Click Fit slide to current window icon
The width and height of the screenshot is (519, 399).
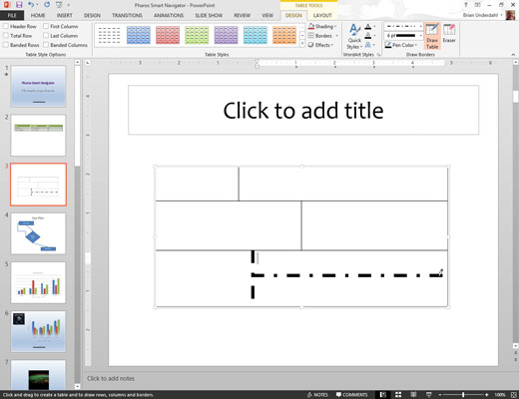pos(514,395)
